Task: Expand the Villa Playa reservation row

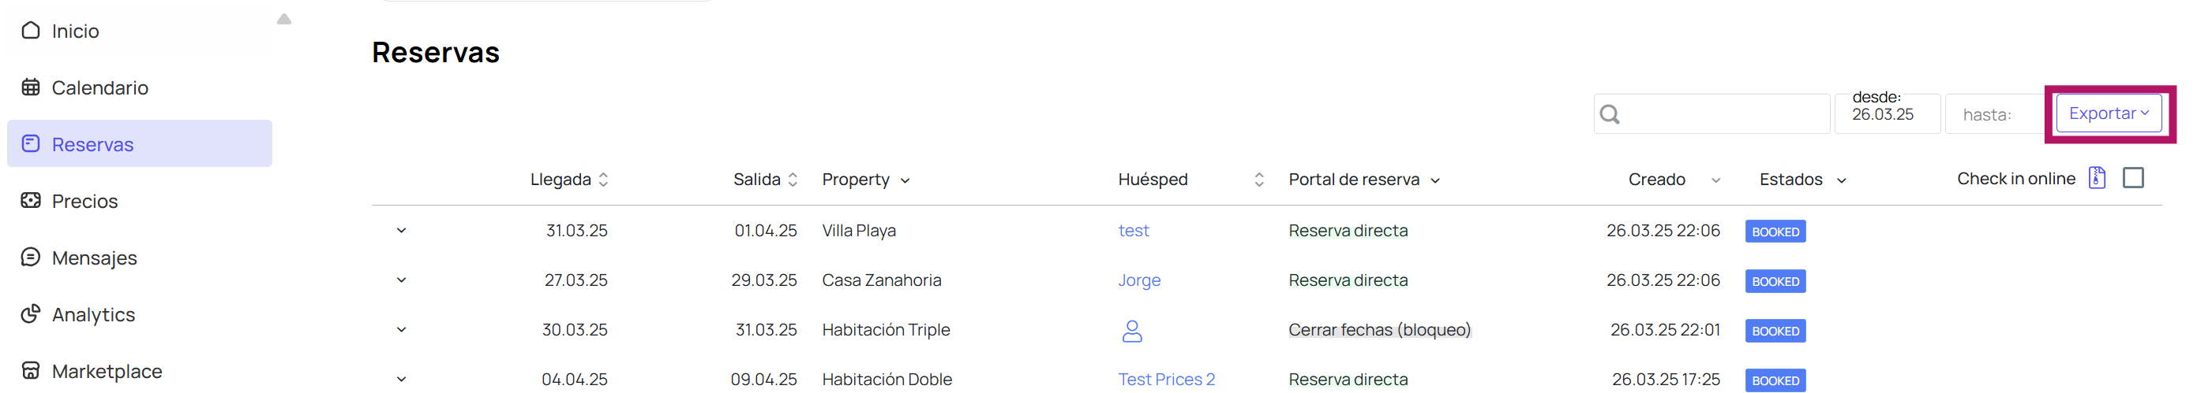Action: pyautogui.click(x=401, y=230)
